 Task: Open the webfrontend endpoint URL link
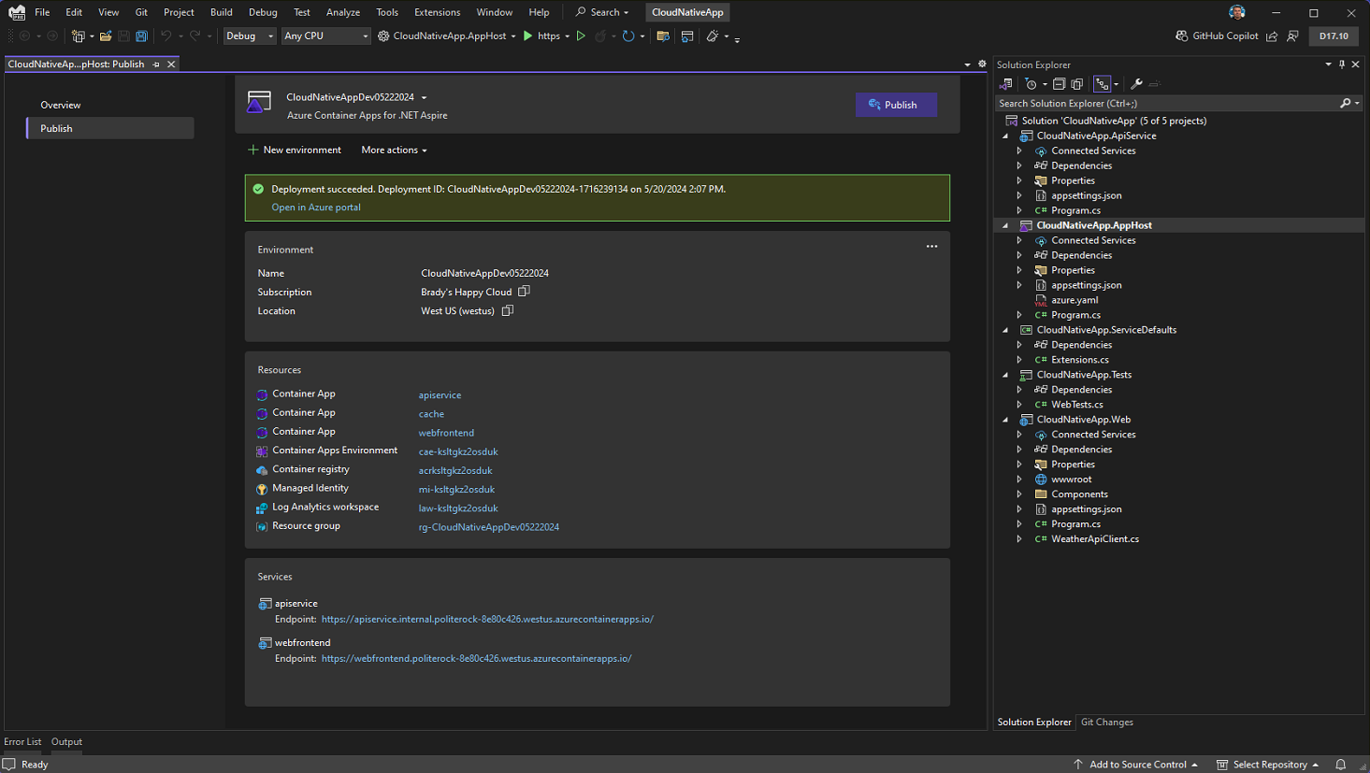click(476, 658)
